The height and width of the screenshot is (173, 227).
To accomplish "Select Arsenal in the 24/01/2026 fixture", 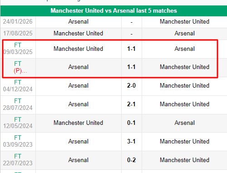I will (79, 22).
